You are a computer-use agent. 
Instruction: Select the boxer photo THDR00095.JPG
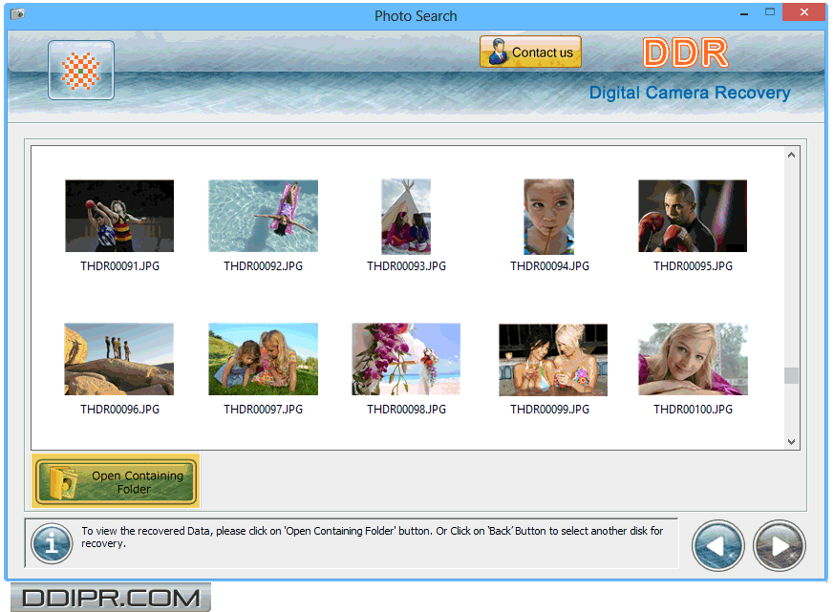tap(693, 217)
